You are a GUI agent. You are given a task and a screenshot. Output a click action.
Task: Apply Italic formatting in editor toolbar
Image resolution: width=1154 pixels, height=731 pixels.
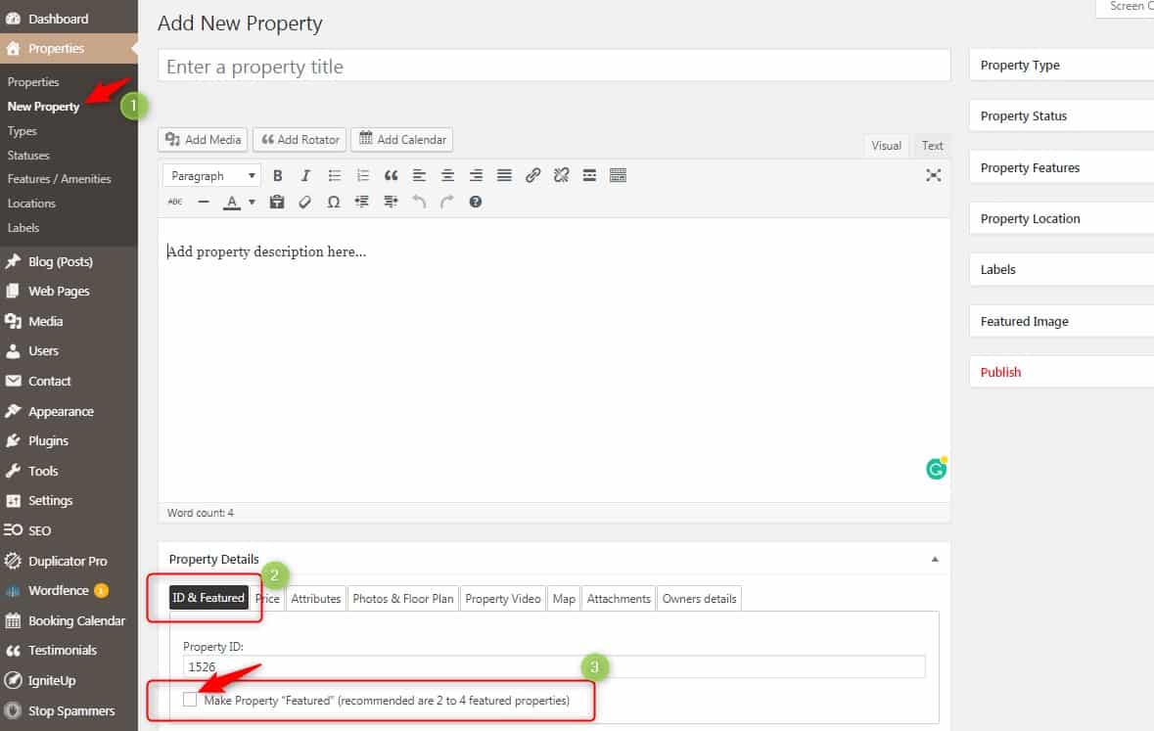(x=305, y=176)
